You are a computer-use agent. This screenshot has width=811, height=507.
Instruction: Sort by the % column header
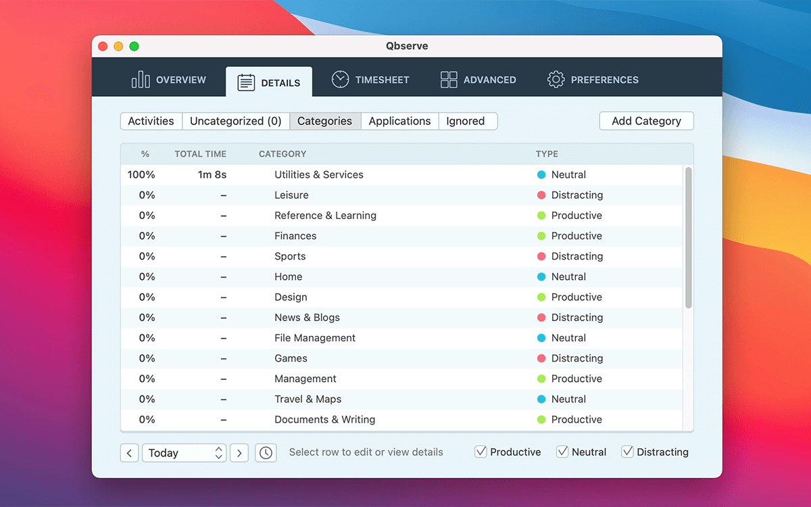pos(145,154)
